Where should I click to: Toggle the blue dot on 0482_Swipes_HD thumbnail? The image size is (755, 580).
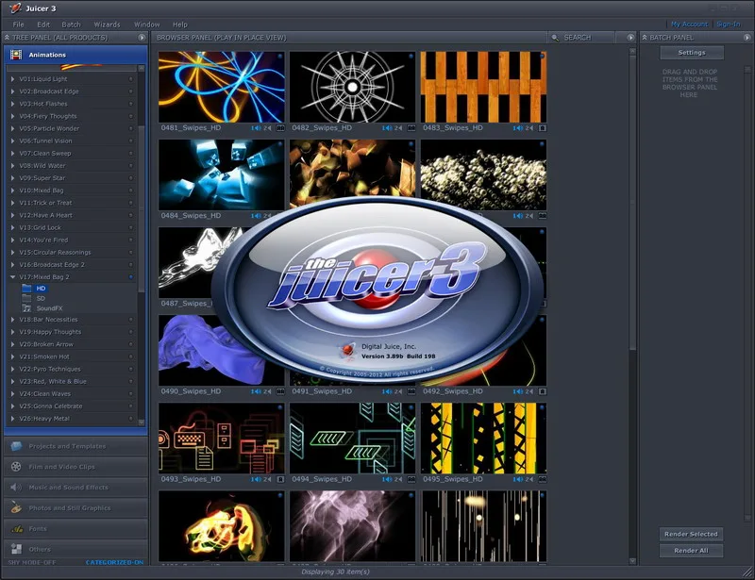pyautogui.click(x=411, y=56)
